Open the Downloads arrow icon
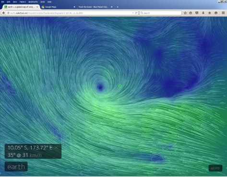 203,13
